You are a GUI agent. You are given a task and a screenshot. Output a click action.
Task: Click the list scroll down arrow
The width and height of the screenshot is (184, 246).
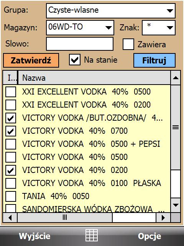click(176, 205)
